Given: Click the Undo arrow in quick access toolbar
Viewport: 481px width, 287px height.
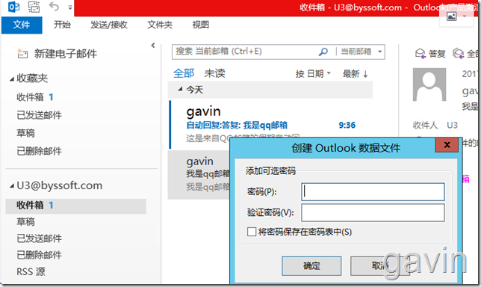Looking at the screenshot, I should pyautogui.click(x=54, y=7).
